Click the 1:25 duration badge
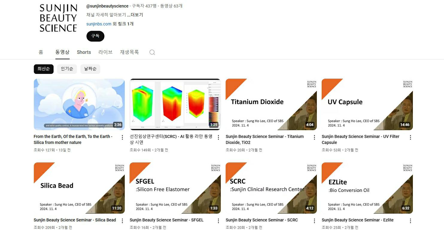Screen dimensions: 444x234 click(214, 125)
